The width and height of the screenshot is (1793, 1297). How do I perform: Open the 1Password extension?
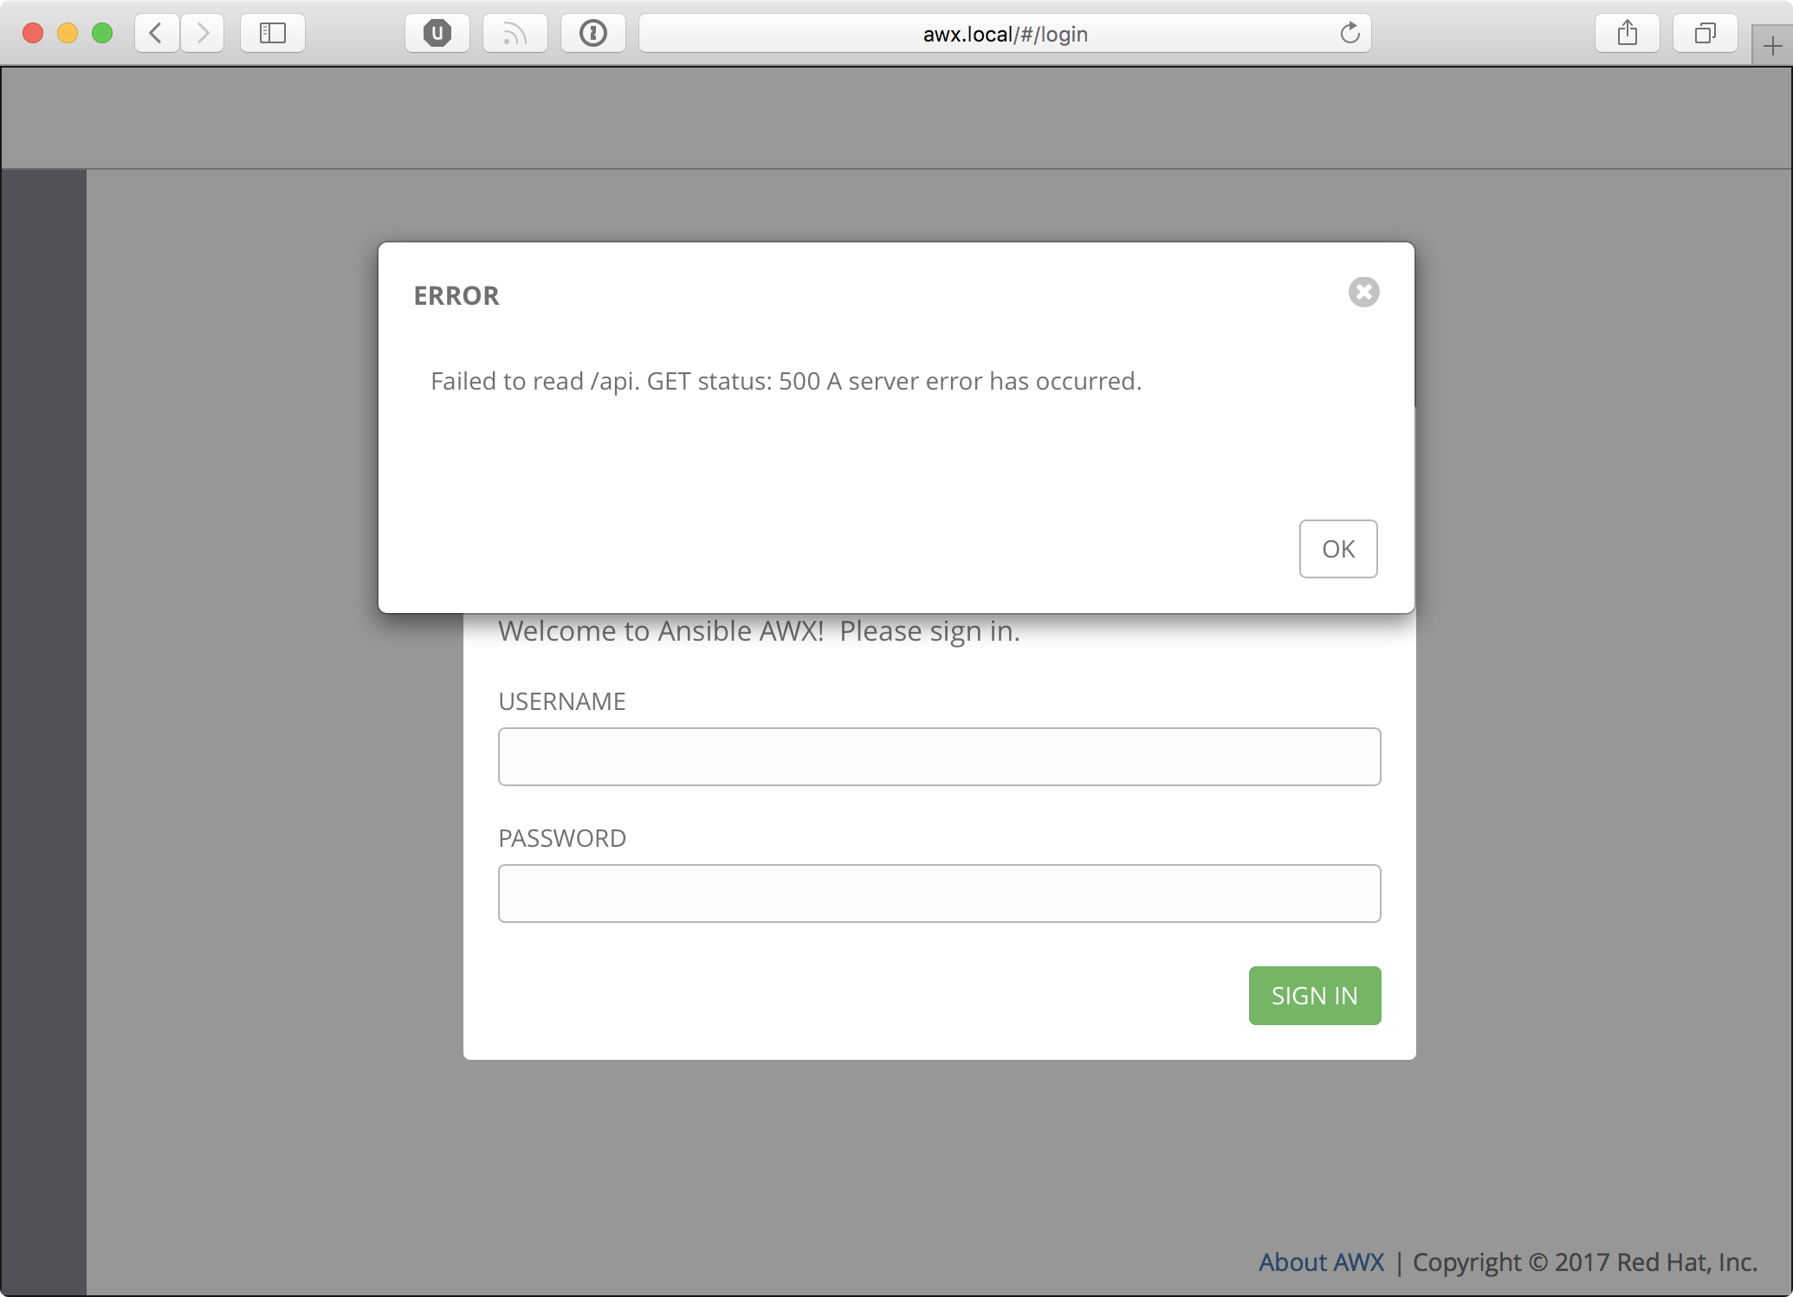coord(592,33)
